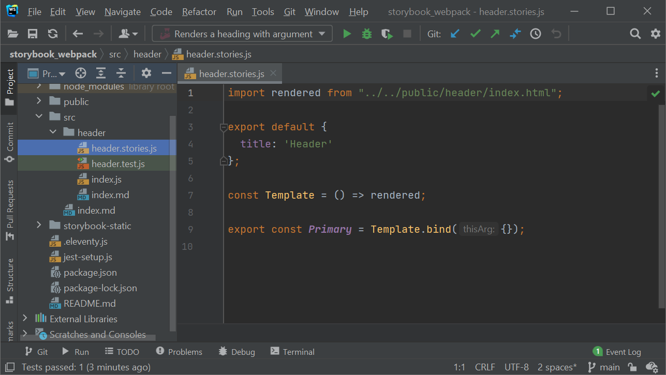Open Search Everywhere magnifier icon
This screenshot has height=375, width=666.
635,34
